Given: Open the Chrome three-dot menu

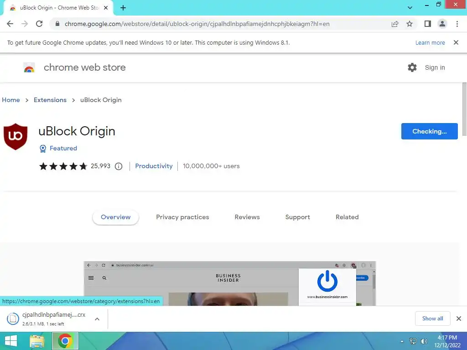Looking at the screenshot, I should click(457, 24).
